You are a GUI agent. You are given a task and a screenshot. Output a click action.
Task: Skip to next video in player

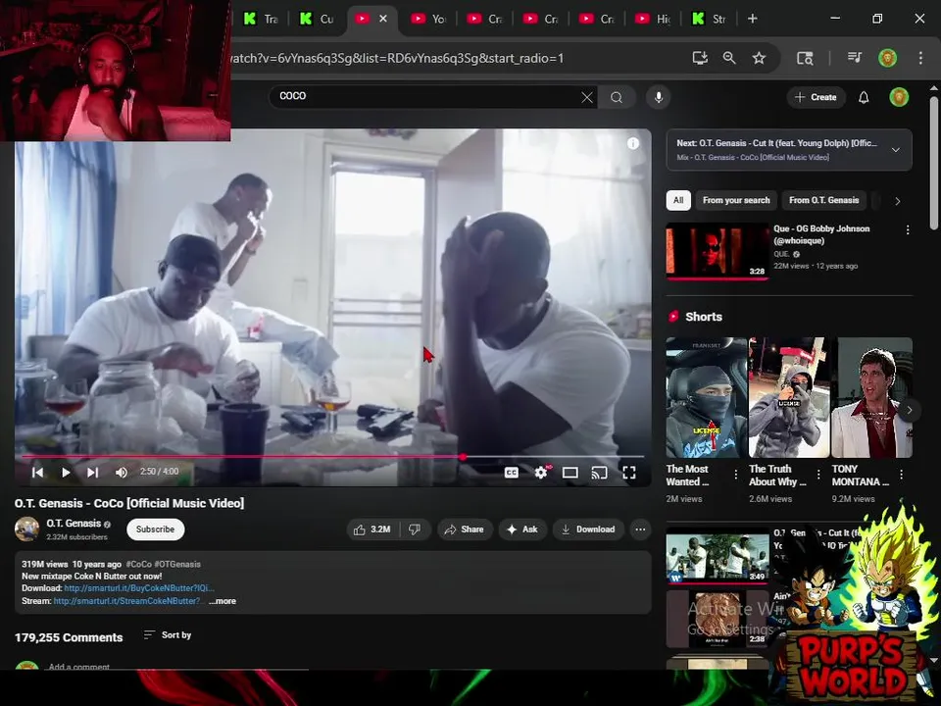click(x=92, y=473)
